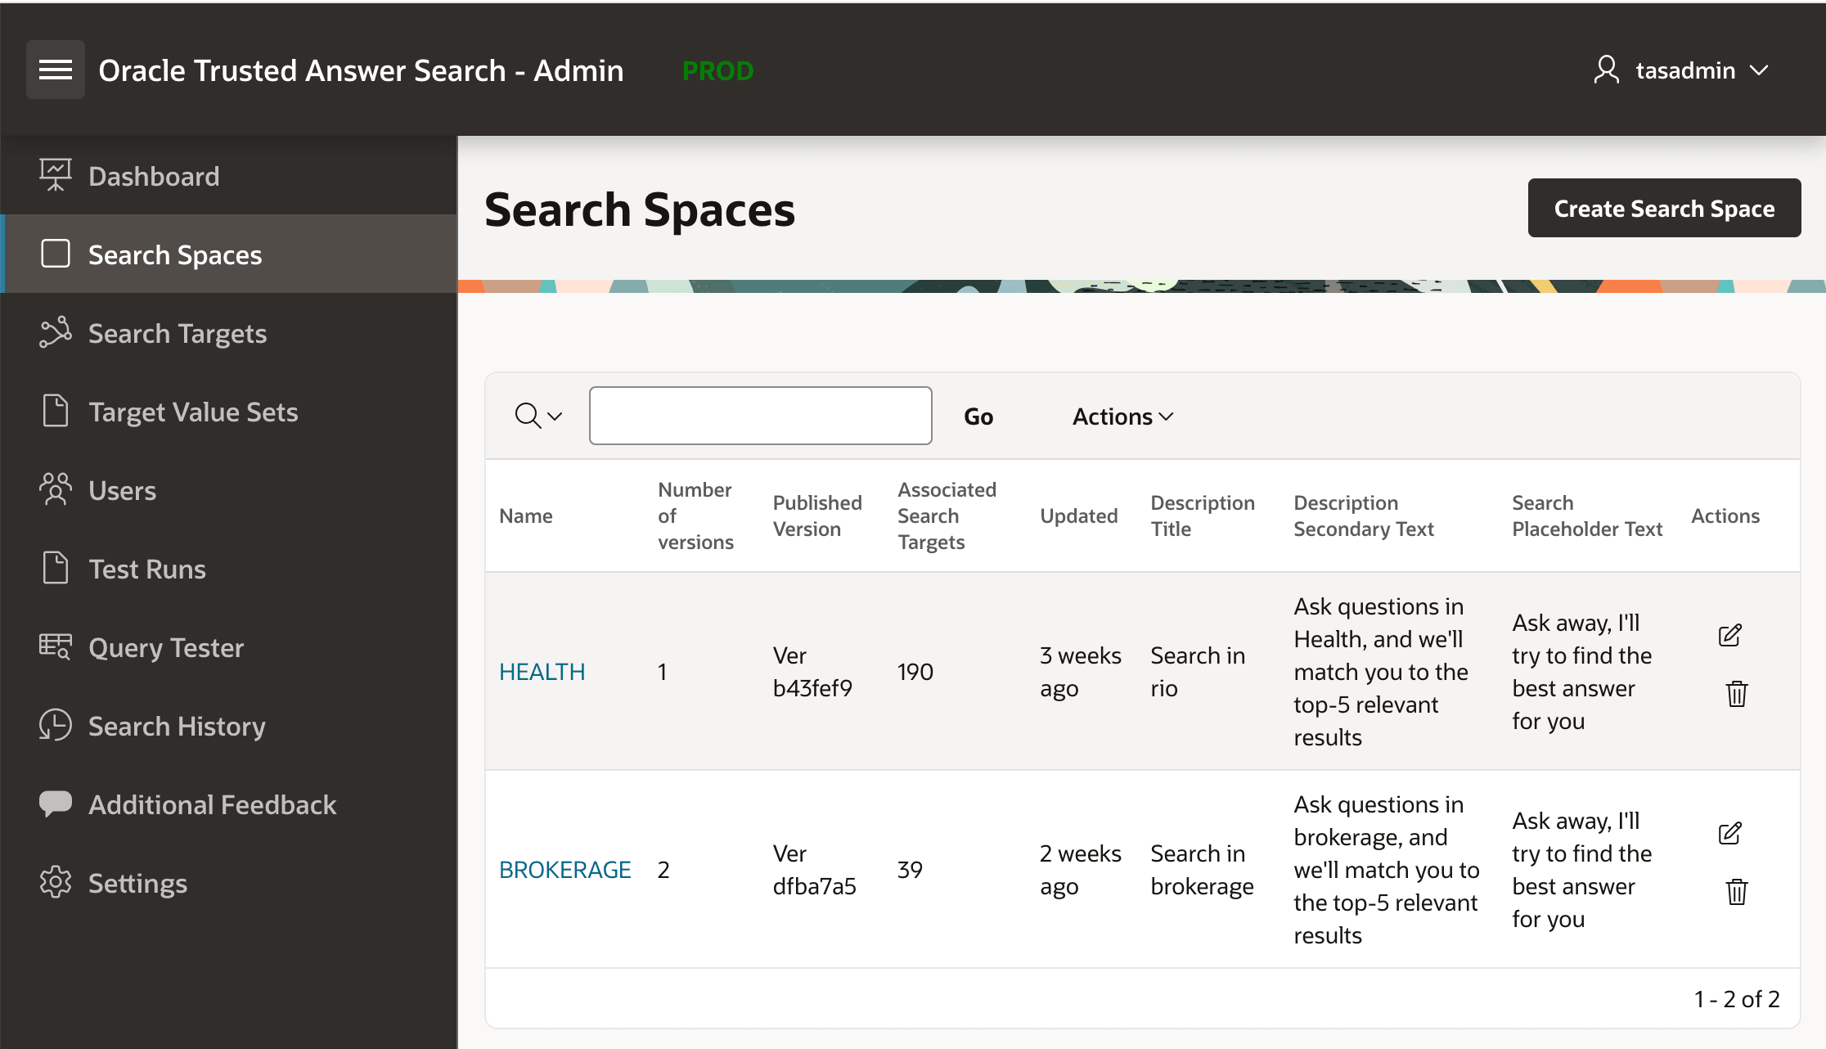Delete the BROKERAGE search space via trash icon

coord(1736,892)
